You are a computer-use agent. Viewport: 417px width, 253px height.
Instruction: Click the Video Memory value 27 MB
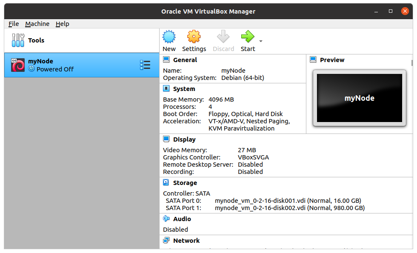coord(247,150)
